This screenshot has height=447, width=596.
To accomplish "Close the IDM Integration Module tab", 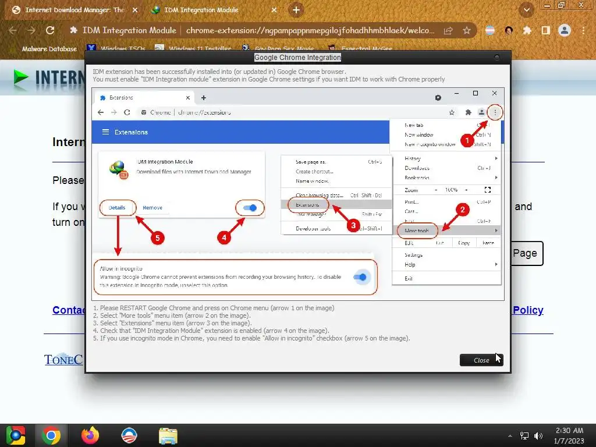I will [274, 10].
